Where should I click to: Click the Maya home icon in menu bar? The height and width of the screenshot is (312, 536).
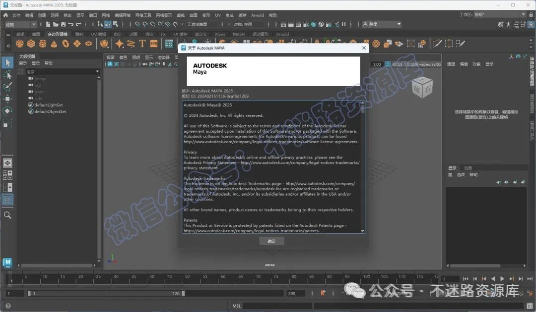5,15
